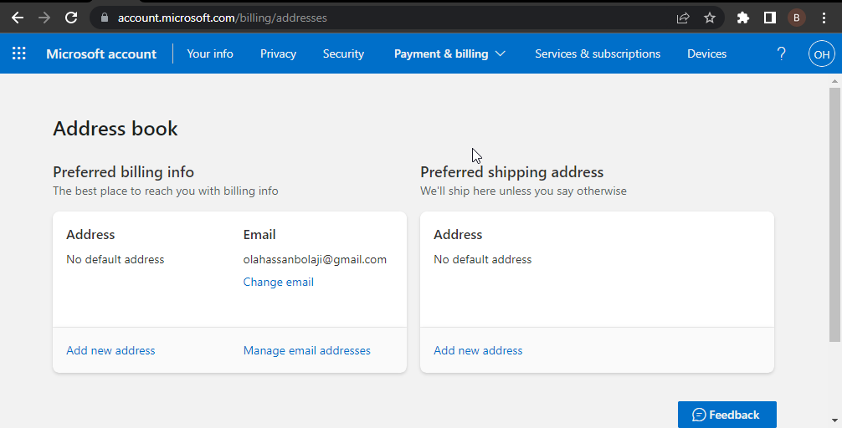The image size is (842, 428).
Task: Open the Chrome three-dot menu
Action: point(824,18)
